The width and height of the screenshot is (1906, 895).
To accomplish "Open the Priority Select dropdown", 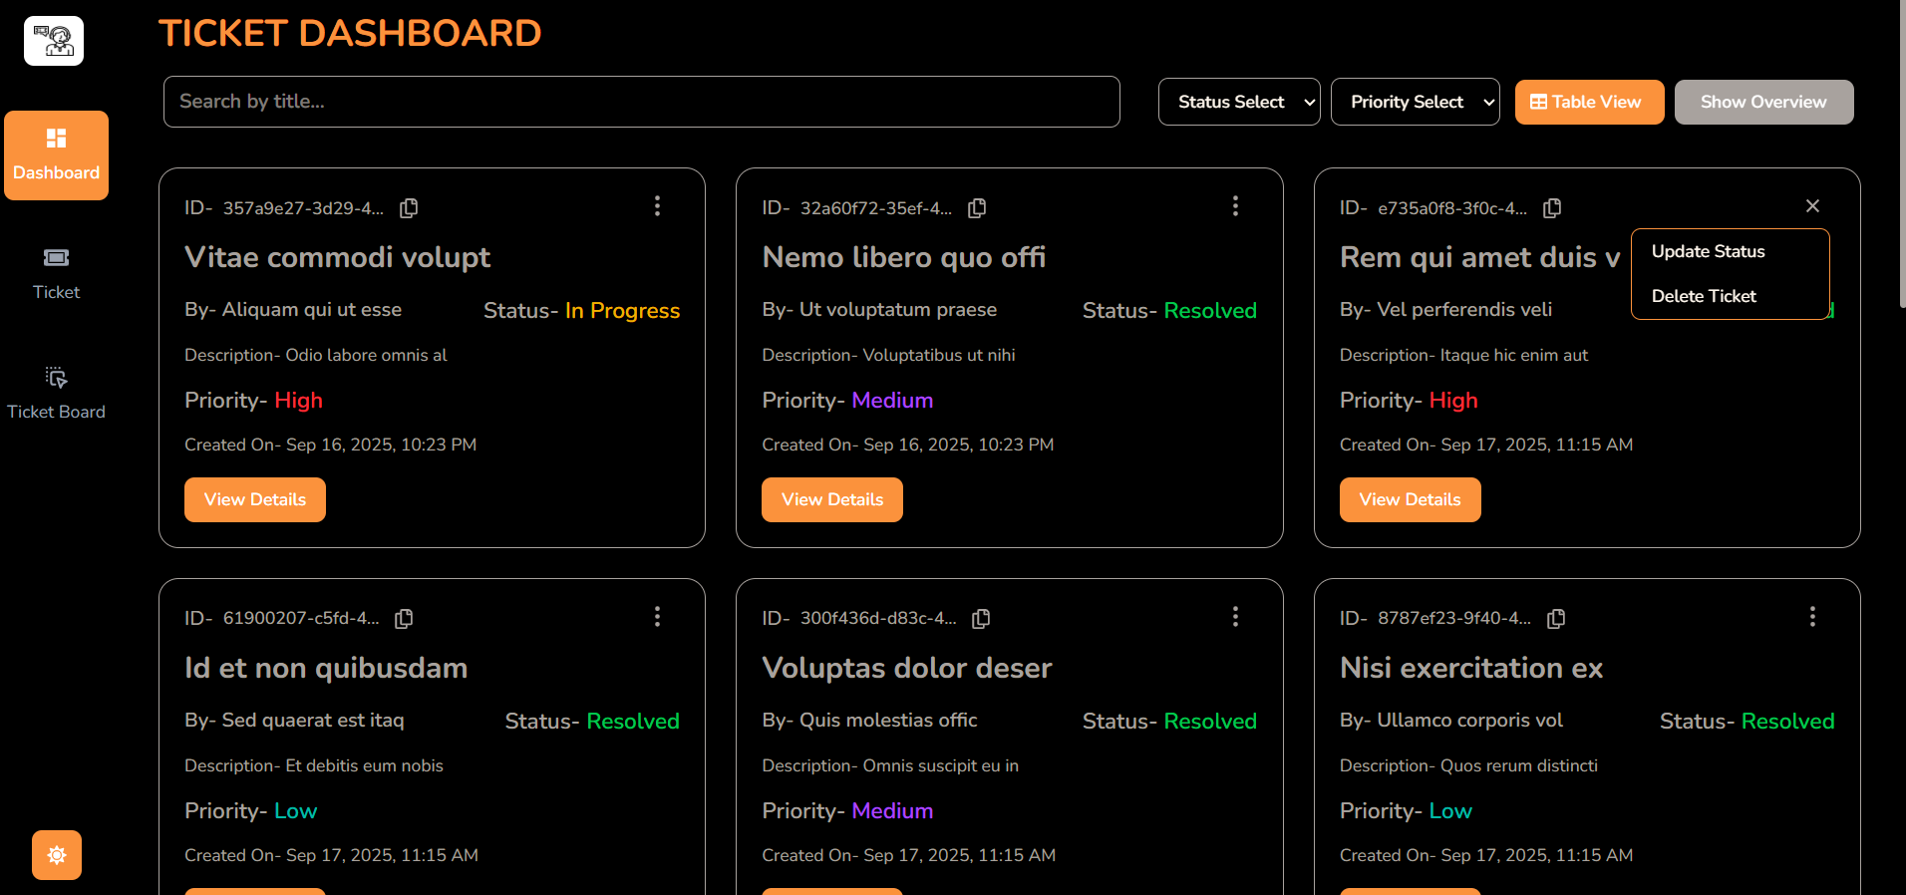I will click(1415, 102).
